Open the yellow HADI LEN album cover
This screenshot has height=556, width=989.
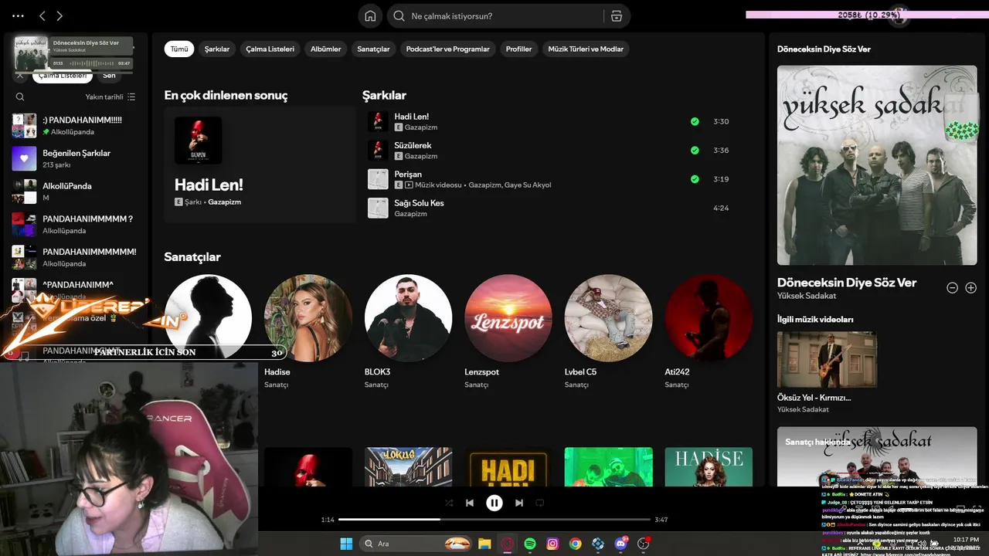[508, 467]
